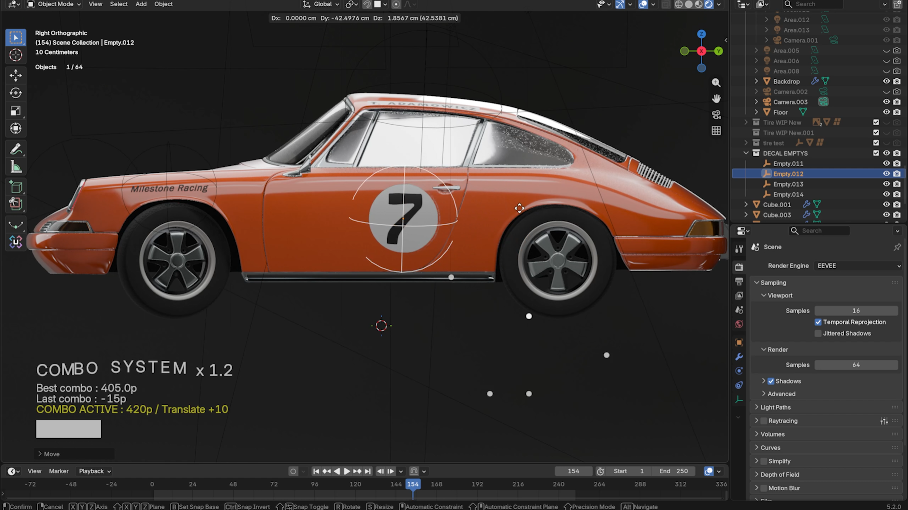This screenshot has width=908, height=510.
Task: Collapse the DECAL EMPTYS collection
Action: pyautogui.click(x=746, y=153)
